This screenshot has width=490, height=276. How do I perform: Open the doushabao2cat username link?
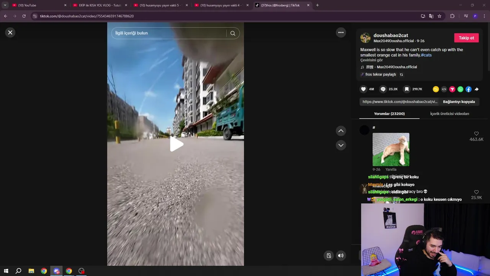(x=390, y=35)
